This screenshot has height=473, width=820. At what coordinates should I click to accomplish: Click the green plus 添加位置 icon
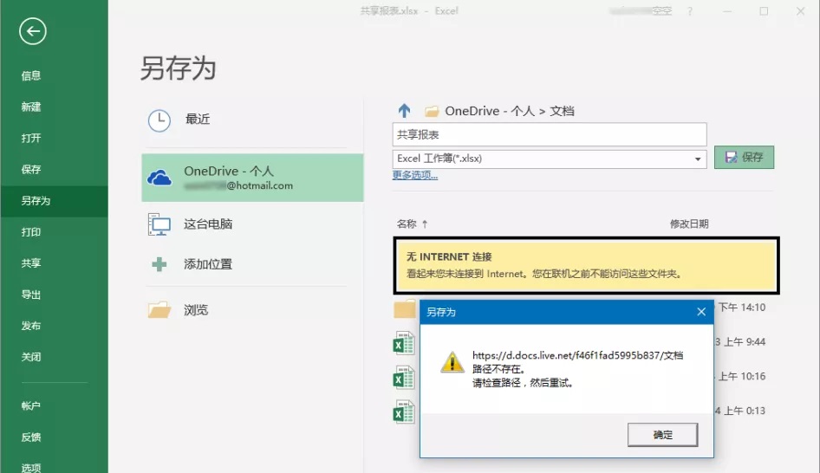tap(159, 264)
